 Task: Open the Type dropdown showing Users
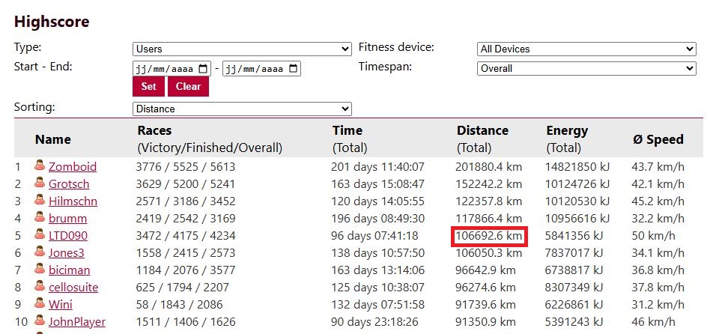[242, 49]
